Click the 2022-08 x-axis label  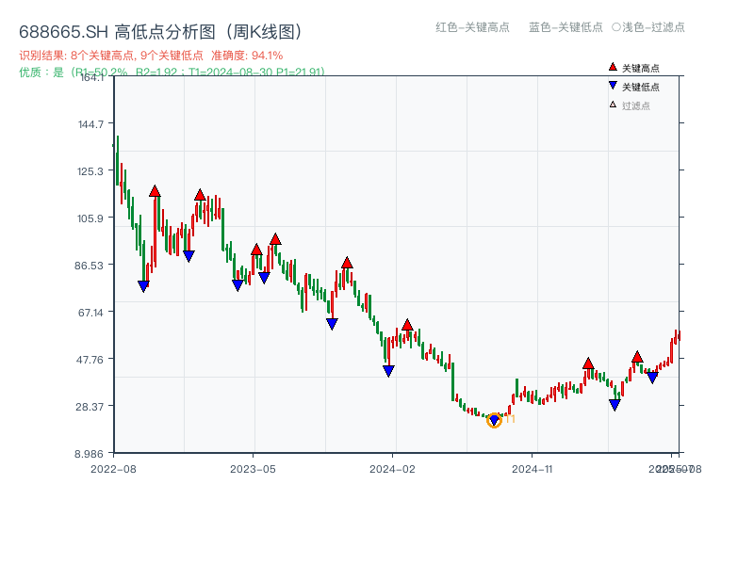click(113, 469)
